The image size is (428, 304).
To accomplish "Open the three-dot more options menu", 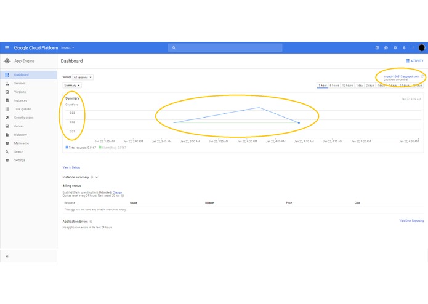I will tap(413, 48).
